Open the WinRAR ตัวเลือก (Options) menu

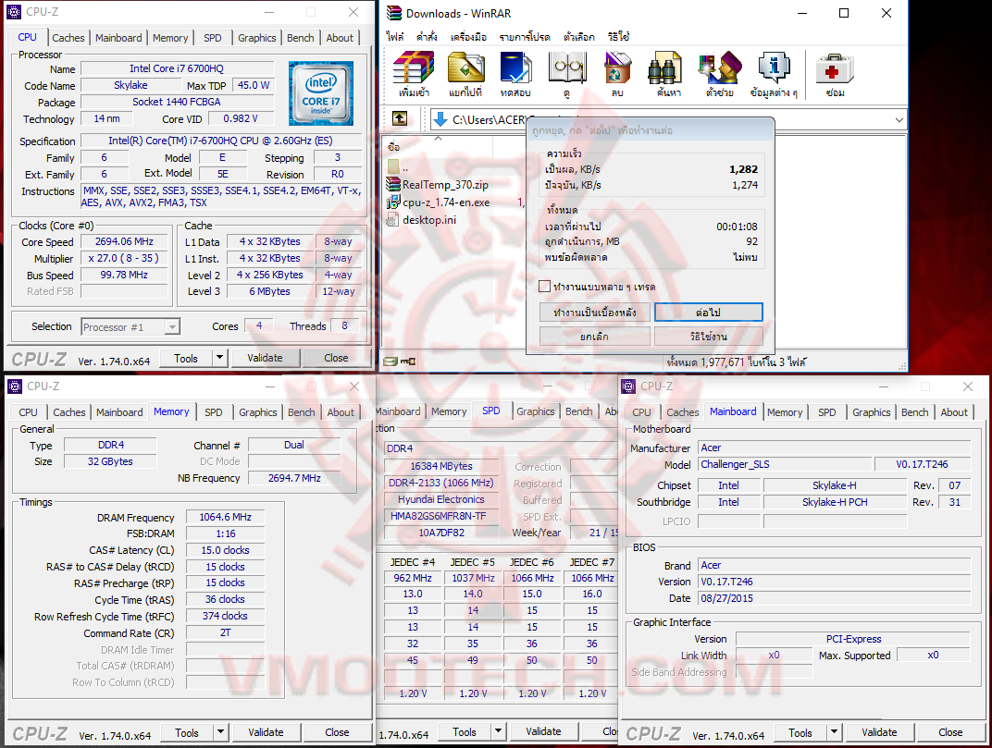[579, 37]
